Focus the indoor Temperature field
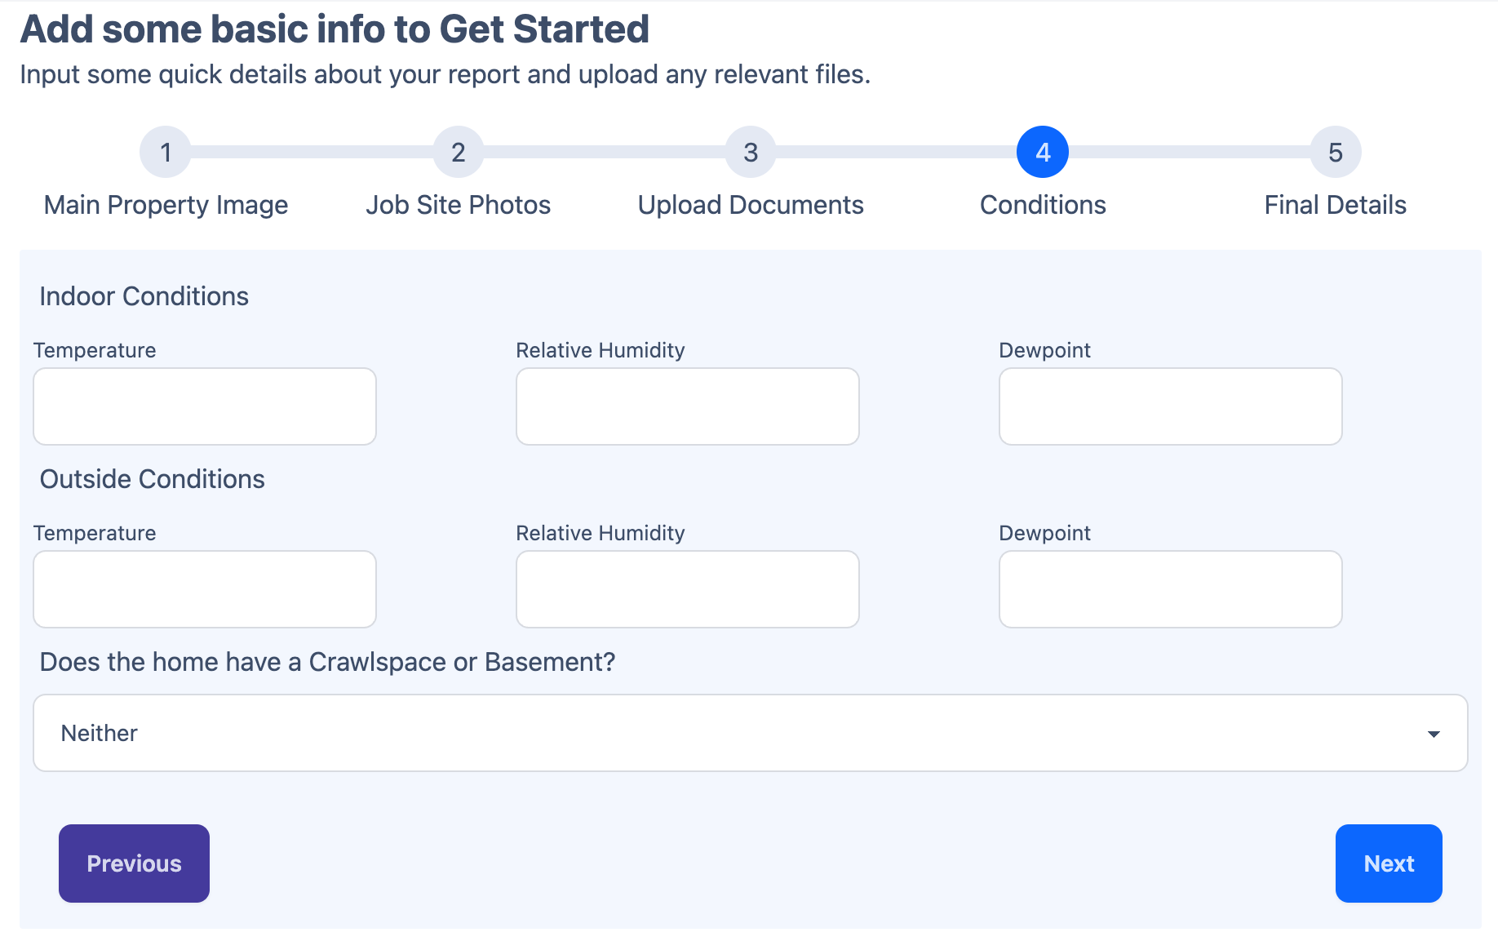Image resolution: width=1498 pixels, height=950 pixels. pos(205,406)
